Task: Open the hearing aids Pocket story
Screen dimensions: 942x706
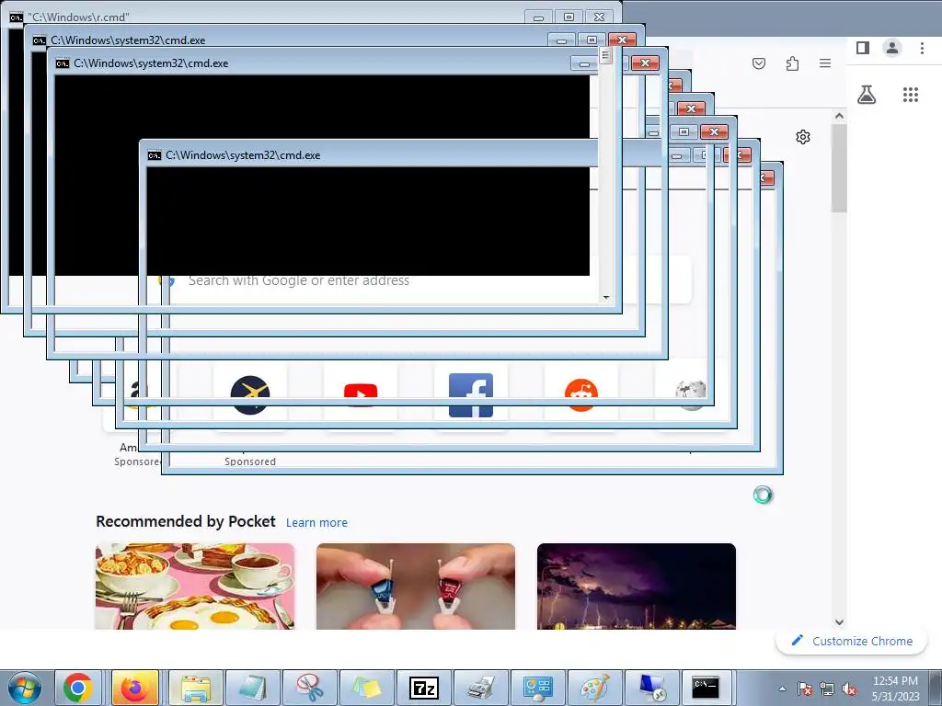Action: (416, 586)
